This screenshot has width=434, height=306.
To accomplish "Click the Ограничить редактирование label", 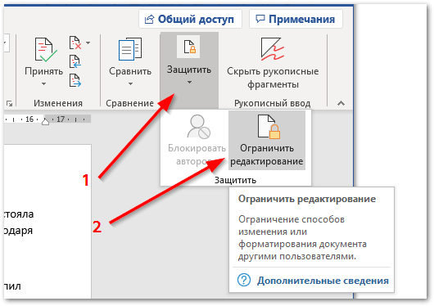I will click(x=267, y=155).
